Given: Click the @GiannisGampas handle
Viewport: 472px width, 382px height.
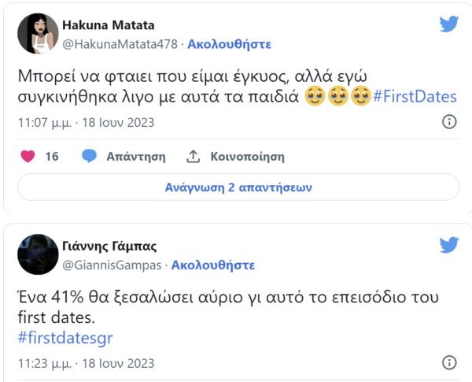Looking at the screenshot, I should (112, 265).
